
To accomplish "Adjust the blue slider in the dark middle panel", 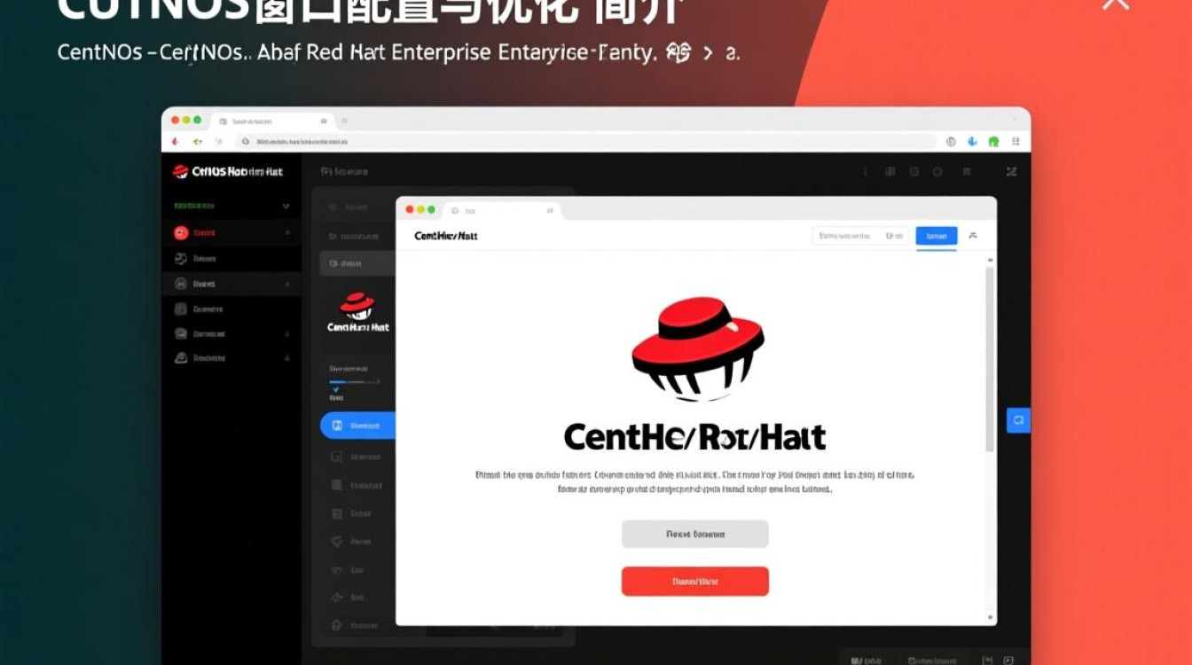I will 354,381.
